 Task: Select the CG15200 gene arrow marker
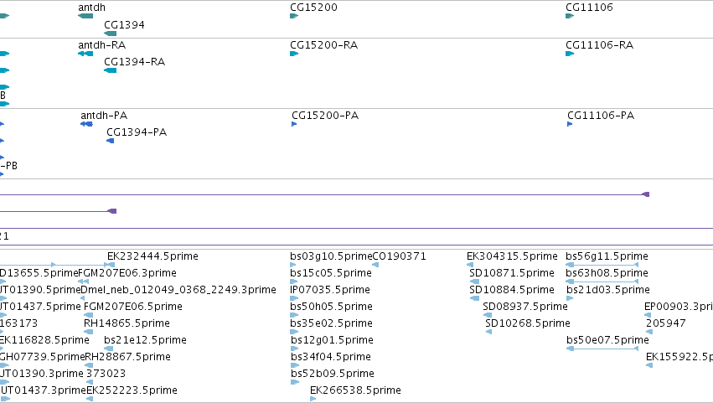click(x=294, y=16)
